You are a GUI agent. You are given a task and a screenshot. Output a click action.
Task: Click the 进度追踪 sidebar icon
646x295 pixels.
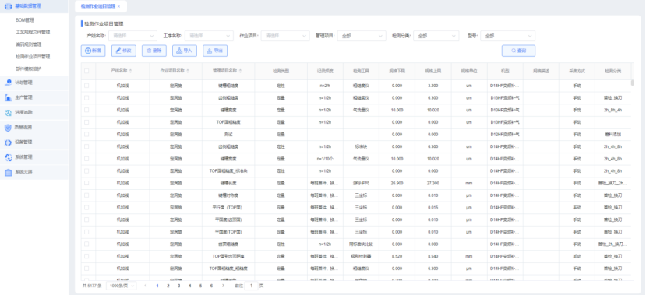tap(8, 112)
